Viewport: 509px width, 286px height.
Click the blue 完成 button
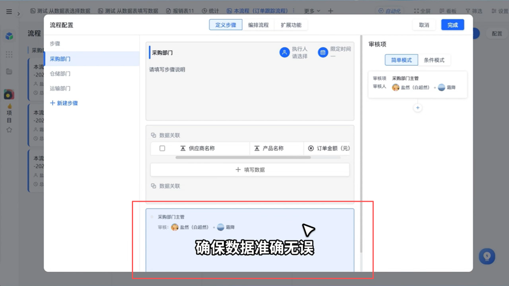click(453, 25)
